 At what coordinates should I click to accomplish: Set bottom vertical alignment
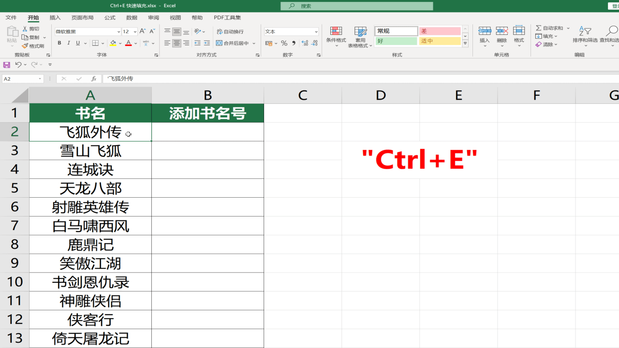[x=186, y=31]
